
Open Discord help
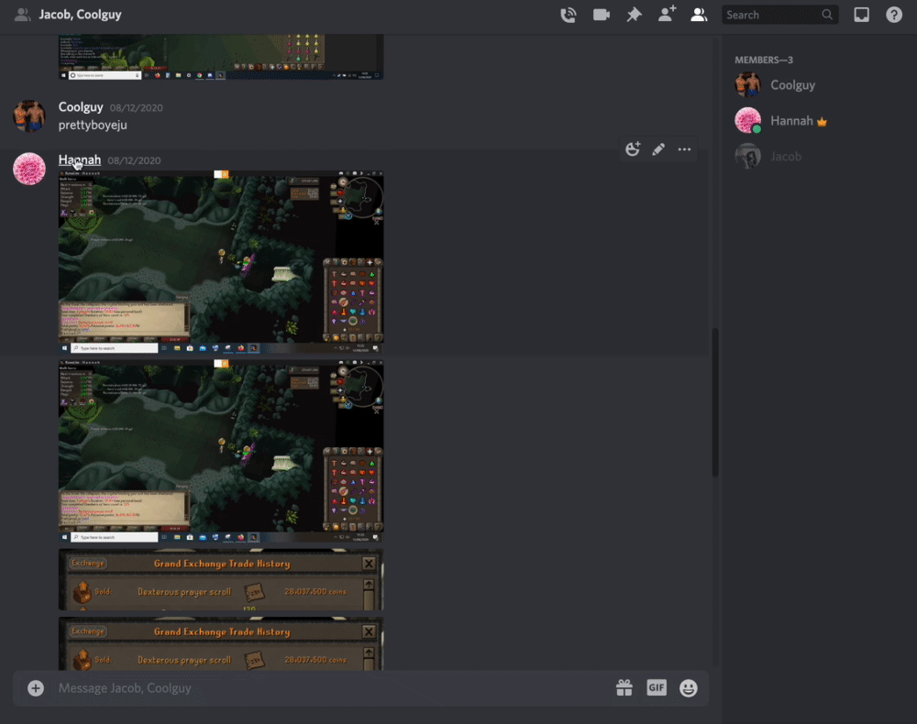coord(894,15)
